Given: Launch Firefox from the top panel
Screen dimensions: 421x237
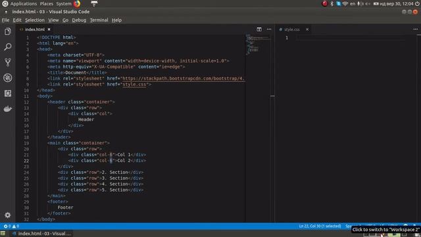Looking at the screenshot, I should [x=77, y=3].
